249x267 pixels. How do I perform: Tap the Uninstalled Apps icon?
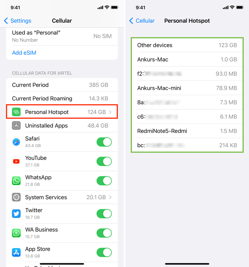16,125
